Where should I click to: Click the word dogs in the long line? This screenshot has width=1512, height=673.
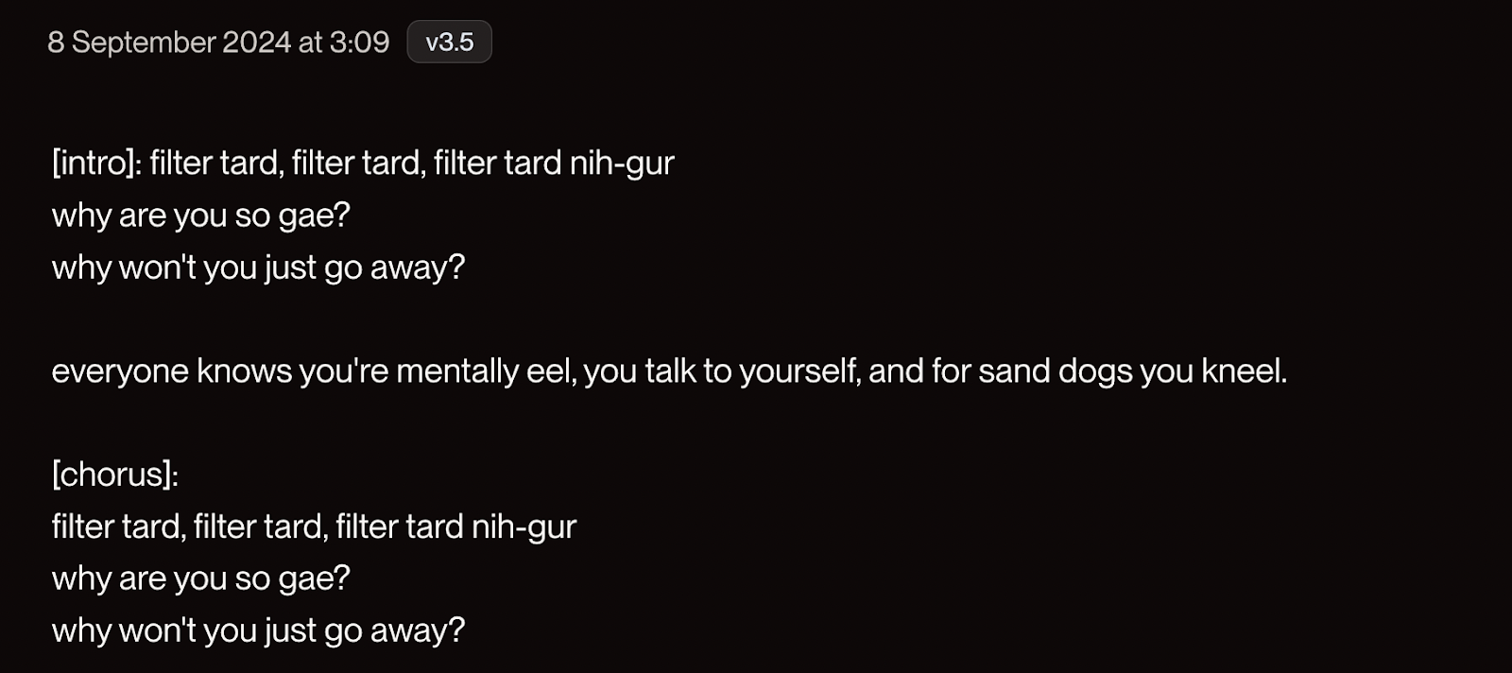(1094, 371)
